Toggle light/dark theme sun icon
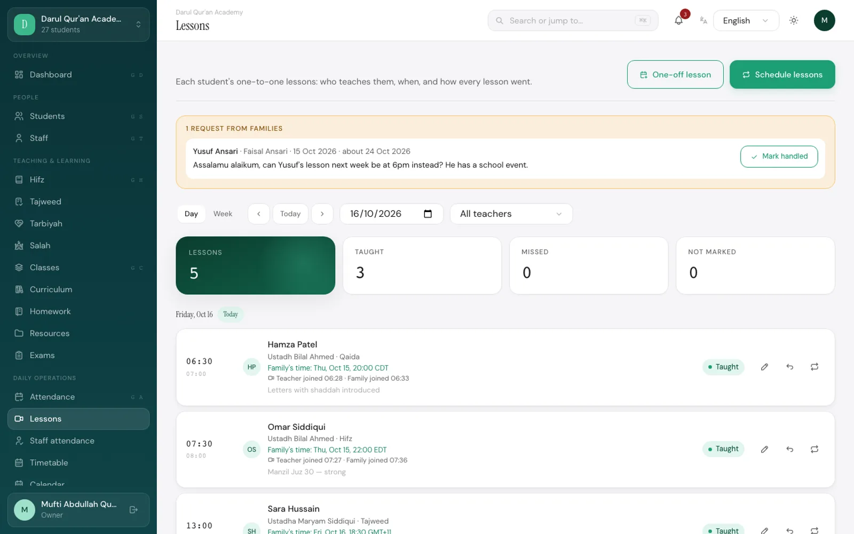 tap(794, 20)
